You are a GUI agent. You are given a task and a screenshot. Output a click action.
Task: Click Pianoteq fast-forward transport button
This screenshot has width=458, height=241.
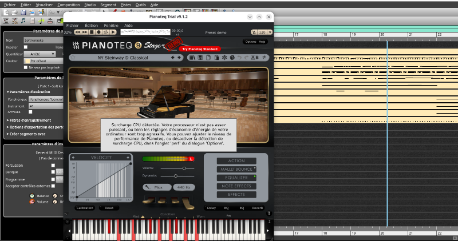[85, 32]
